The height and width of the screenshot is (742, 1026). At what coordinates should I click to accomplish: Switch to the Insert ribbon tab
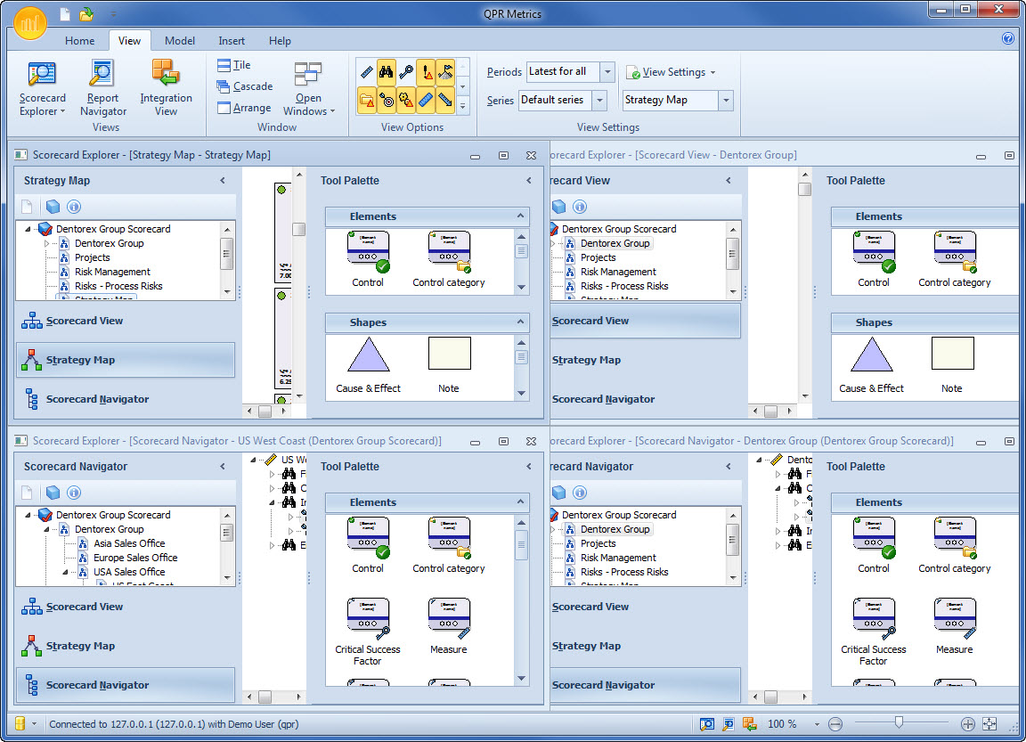point(232,41)
